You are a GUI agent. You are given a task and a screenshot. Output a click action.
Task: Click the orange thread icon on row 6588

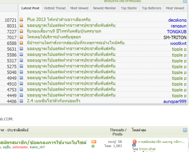click(x=21, y=43)
